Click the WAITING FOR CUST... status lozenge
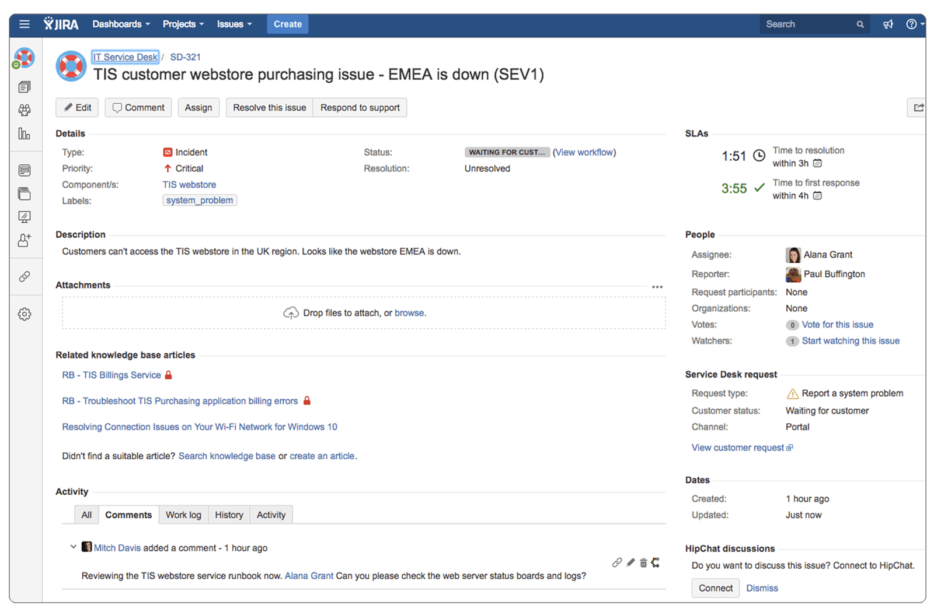Image resolution: width=934 pixels, height=612 pixels. 507,152
